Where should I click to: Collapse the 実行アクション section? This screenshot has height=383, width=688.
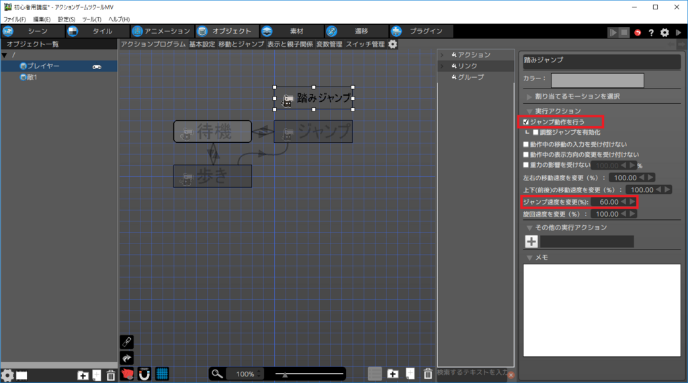pos(529,111)
